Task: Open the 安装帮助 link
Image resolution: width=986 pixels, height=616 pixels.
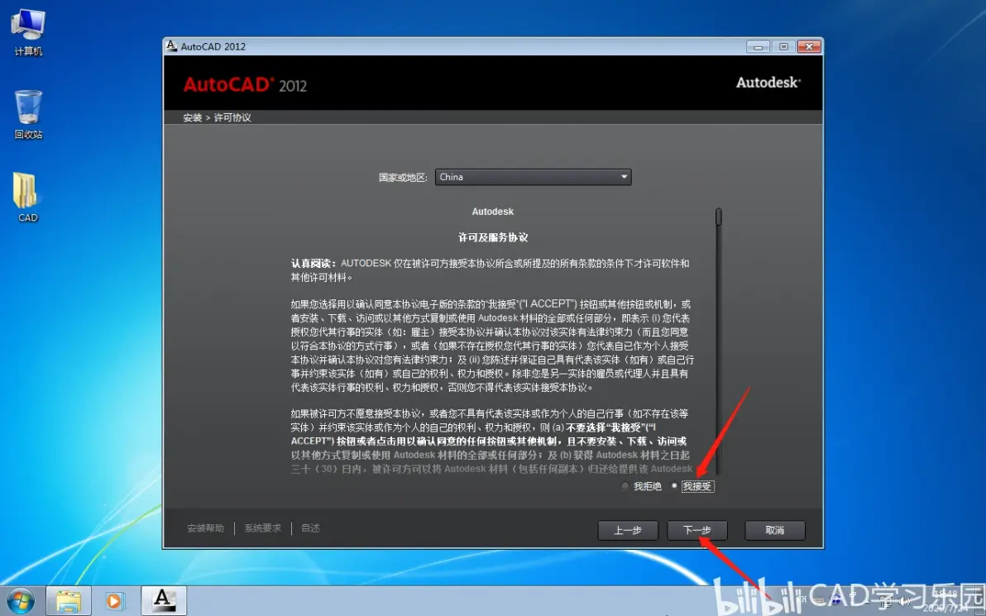Action: (206, 528)
